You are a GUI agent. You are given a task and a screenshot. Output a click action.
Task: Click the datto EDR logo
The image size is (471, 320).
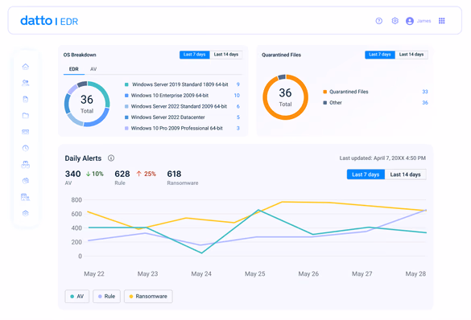point(49,21)
